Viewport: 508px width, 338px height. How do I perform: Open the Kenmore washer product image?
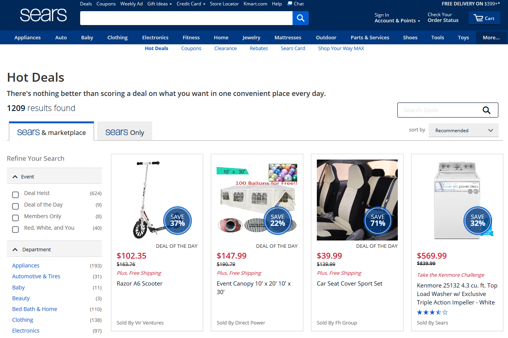pos(457,200)
